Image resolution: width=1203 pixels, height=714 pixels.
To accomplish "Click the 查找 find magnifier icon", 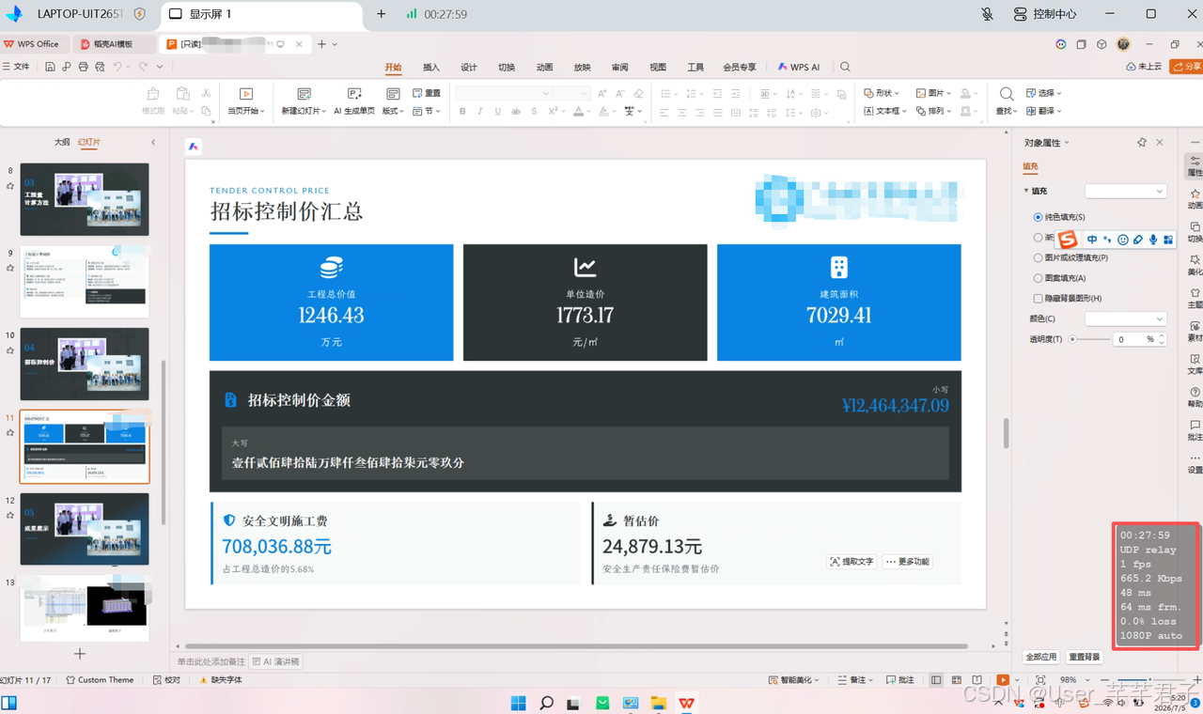I will 1007,94.
